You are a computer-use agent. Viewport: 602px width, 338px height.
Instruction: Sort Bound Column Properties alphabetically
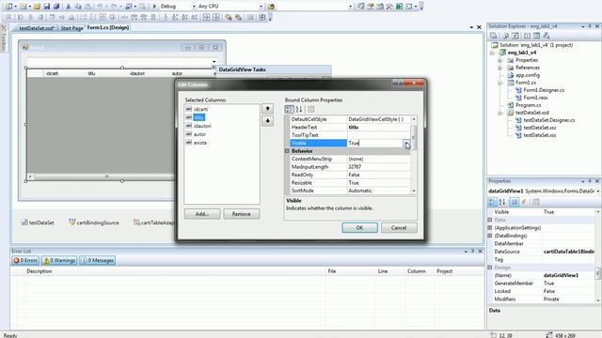(x=299, y=110)
